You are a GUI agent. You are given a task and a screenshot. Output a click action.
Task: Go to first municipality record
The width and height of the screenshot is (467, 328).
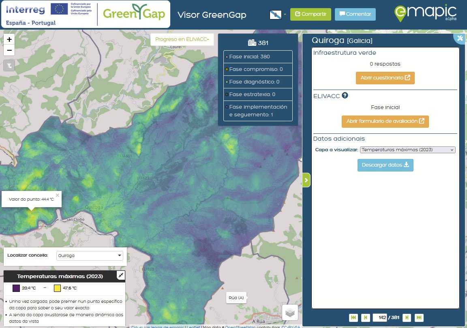click(353, 317)
